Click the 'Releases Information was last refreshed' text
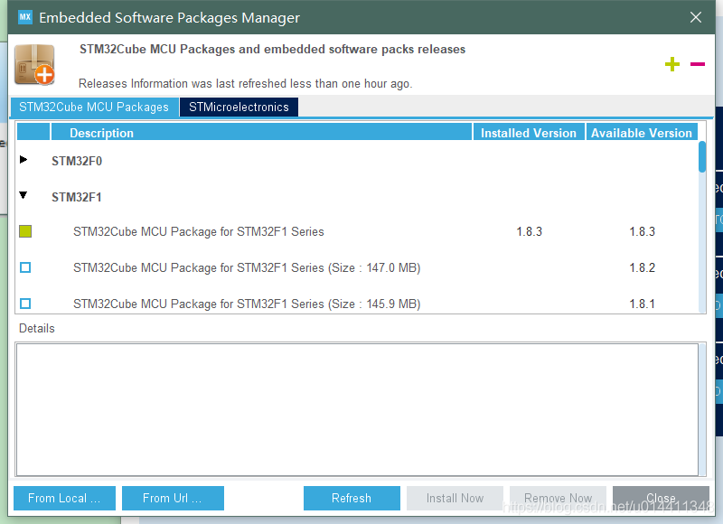 pos(245,83)
